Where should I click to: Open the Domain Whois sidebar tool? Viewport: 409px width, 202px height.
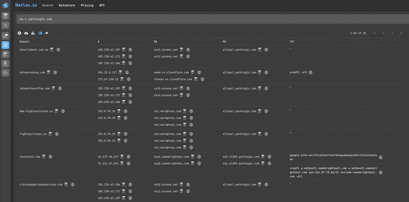[5, 63]
